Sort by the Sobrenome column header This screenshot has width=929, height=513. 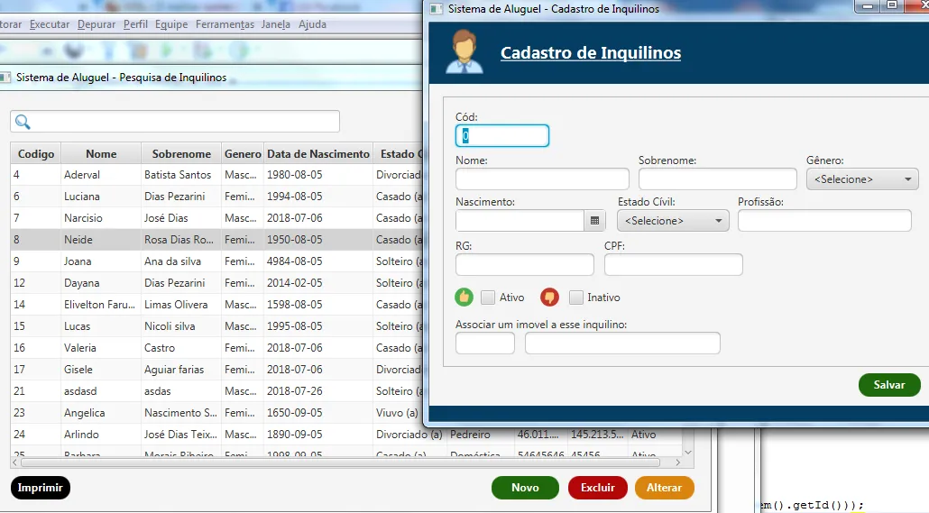(x=181, y=154)
